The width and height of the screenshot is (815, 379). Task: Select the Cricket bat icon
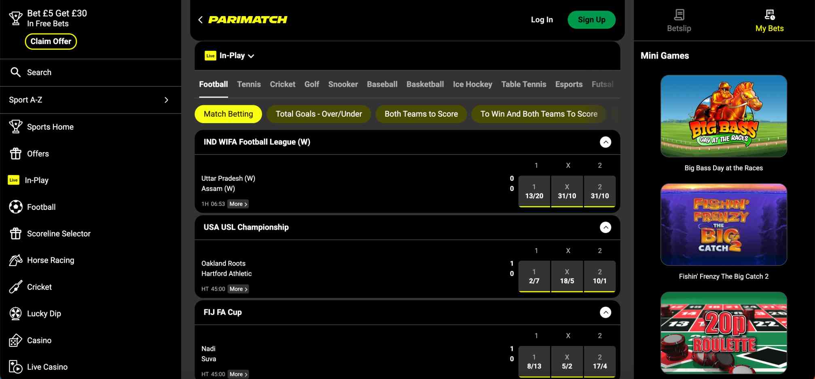coord(15,287)
